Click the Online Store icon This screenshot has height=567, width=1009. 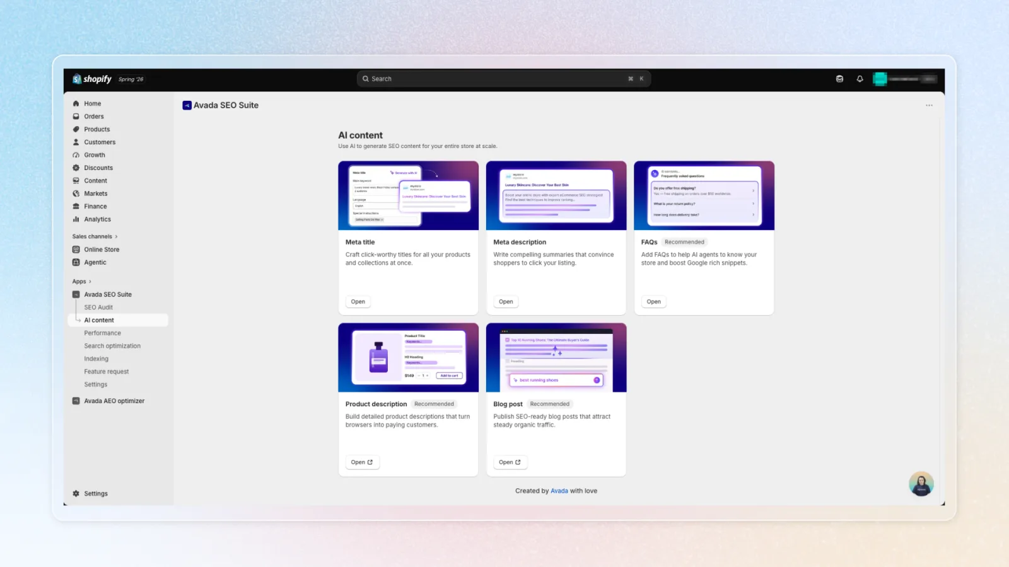click(76, 249)
